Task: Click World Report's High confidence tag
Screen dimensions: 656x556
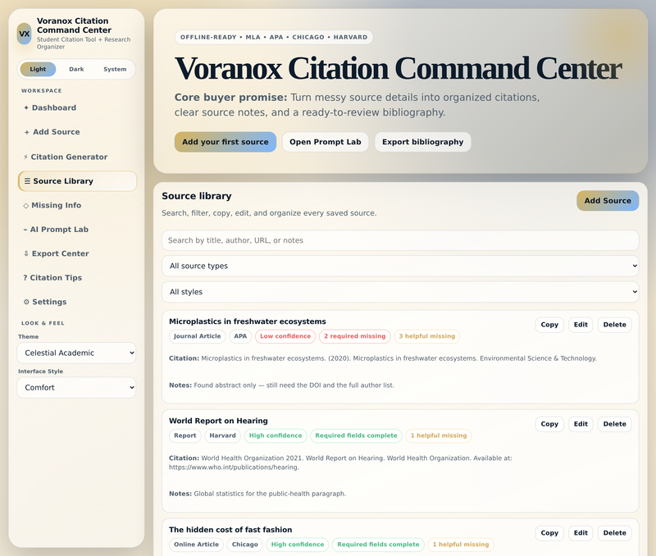Action: click(x=276, y=436)
